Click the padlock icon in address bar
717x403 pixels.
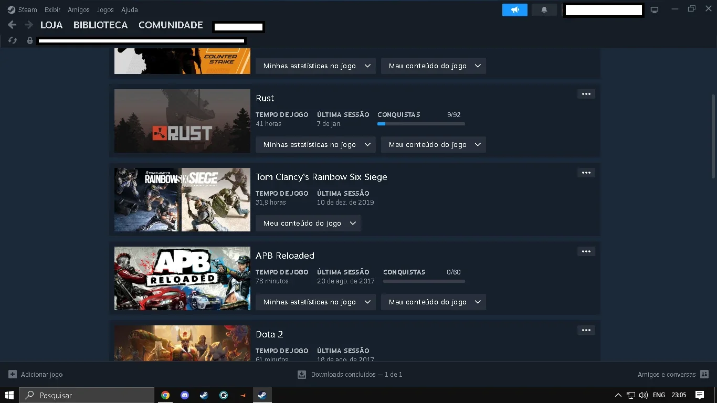[x=30, y=40]
